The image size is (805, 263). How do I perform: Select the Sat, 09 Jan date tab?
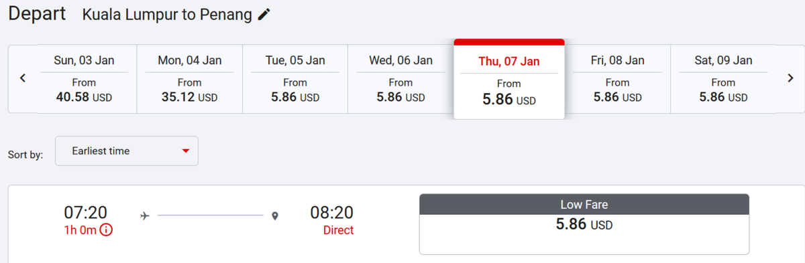[x=723, y=79]
